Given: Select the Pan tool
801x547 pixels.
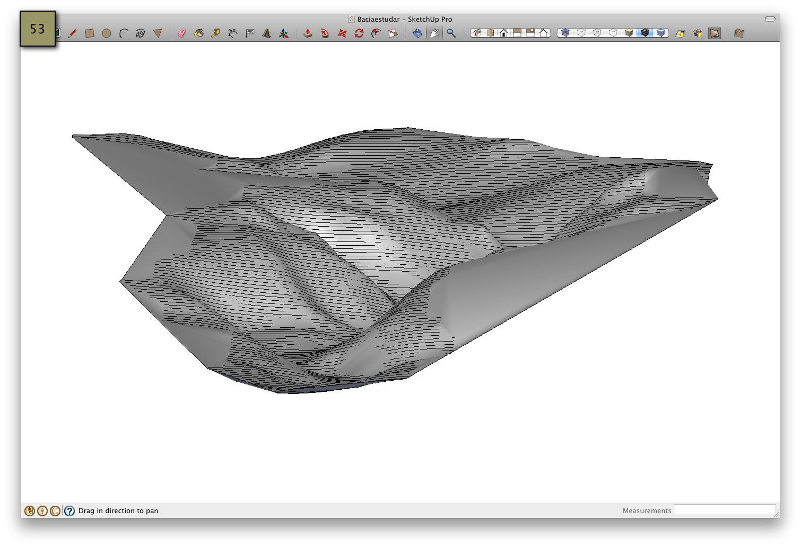Looking at the screenshot, I should 434,33.
